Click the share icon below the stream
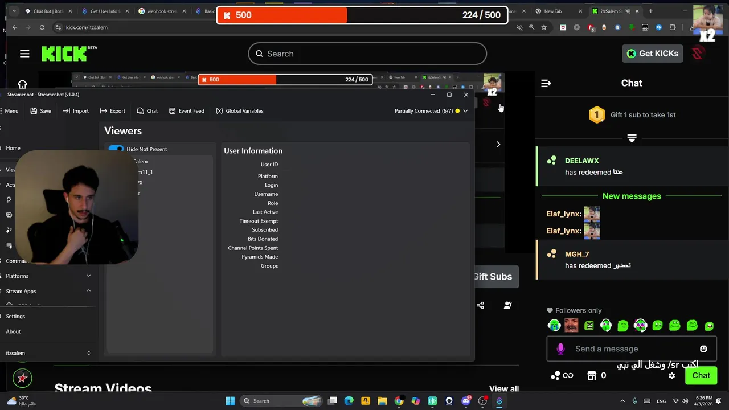Screen dimensions: 729x410 coord(480,305)
